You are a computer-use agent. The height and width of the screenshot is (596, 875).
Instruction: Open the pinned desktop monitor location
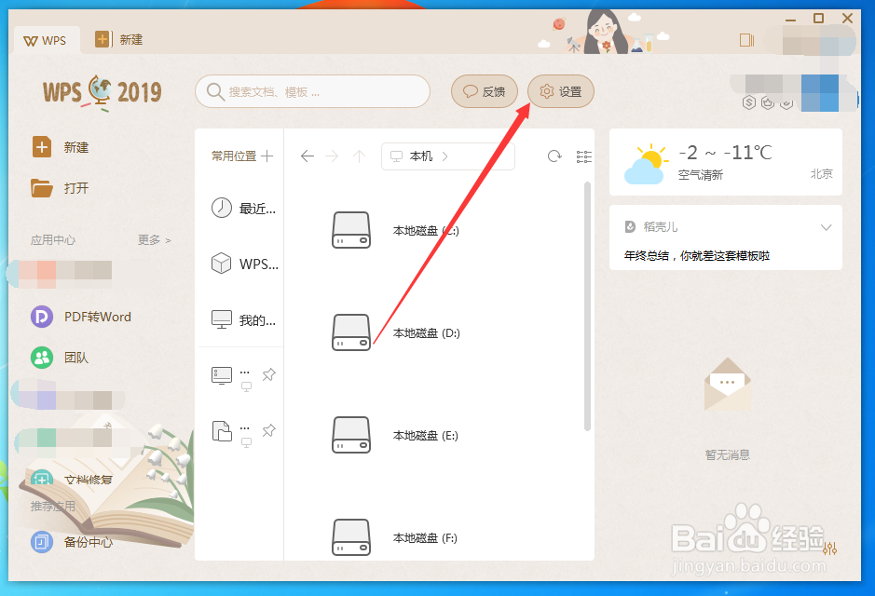(222, 375)
